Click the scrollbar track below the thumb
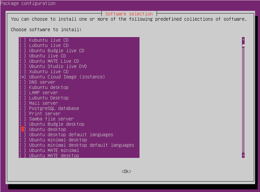The width and height of the screenshot is (260, 192). click(x=243, y=100)
